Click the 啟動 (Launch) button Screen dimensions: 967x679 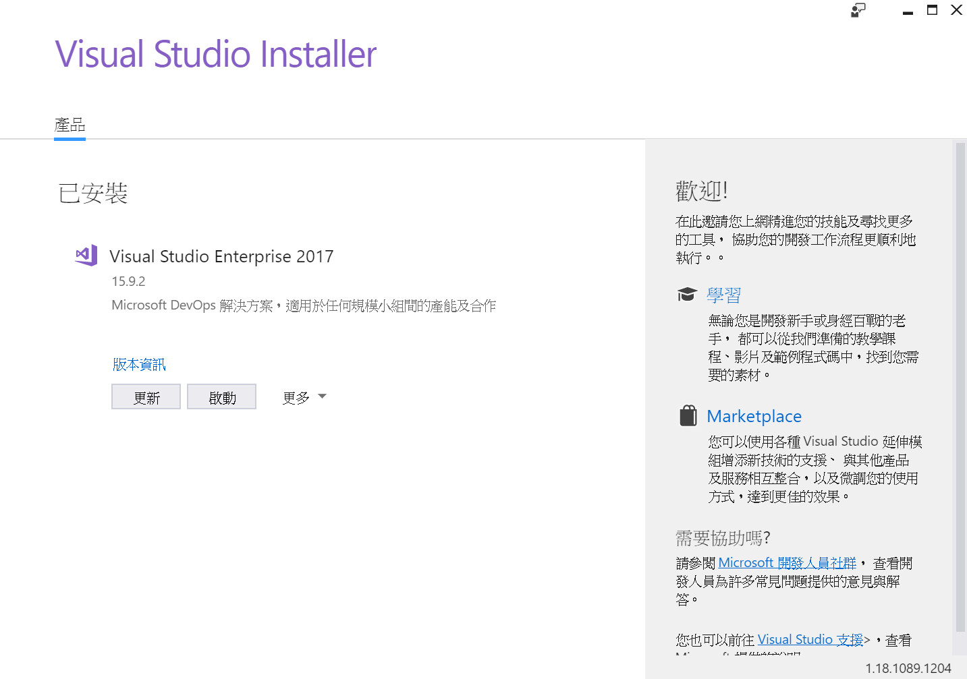(x=221, y=396)
